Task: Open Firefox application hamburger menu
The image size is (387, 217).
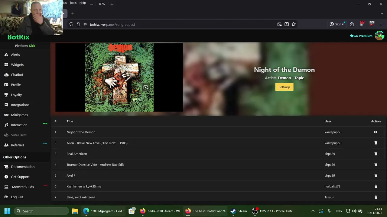Action: pos(381,24)
